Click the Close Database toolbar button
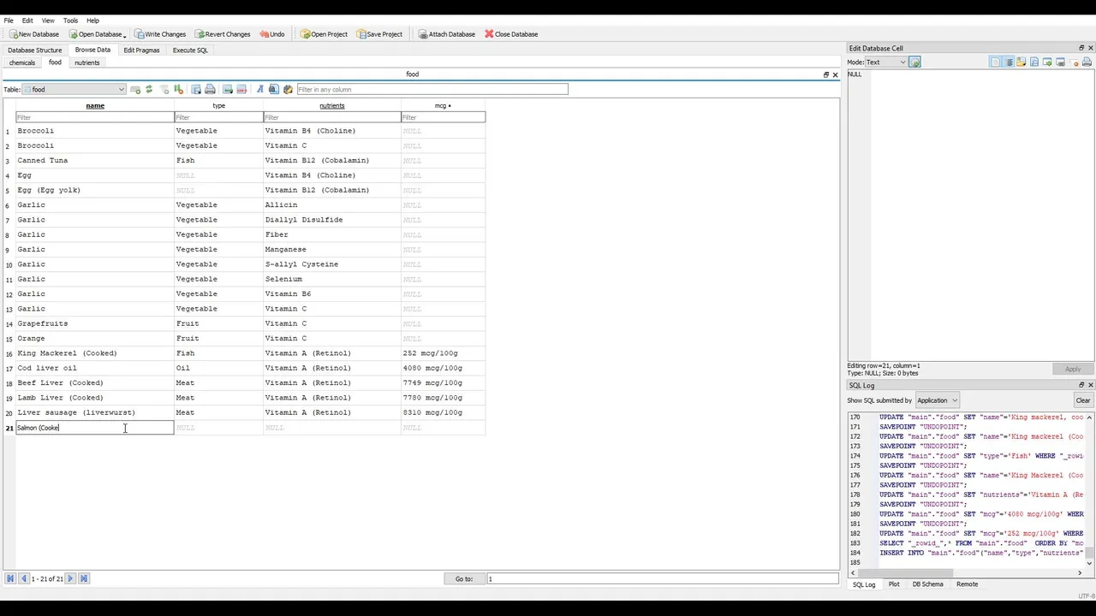 [x=511, y=34]
